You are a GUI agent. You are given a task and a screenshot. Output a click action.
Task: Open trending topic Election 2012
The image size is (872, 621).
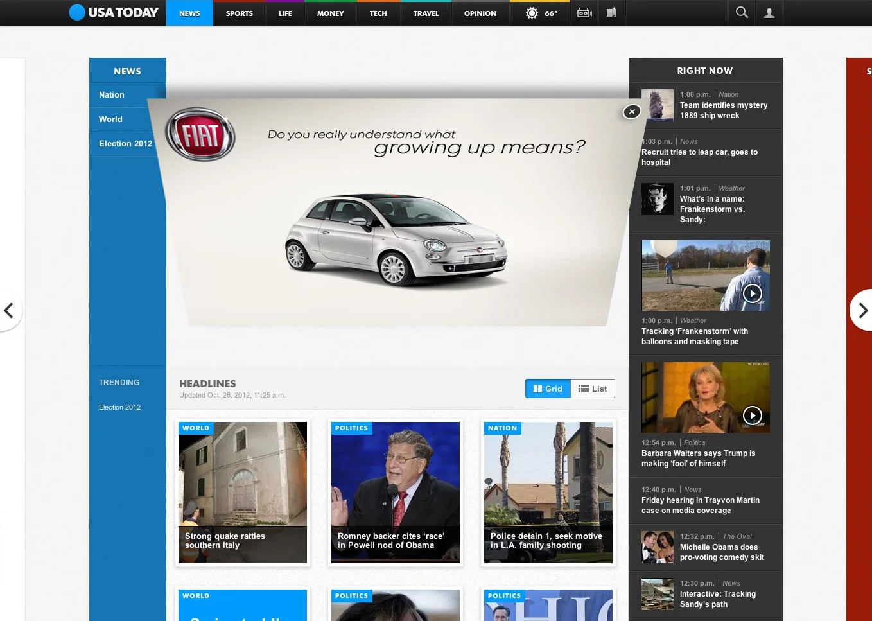tap(119, 407)
